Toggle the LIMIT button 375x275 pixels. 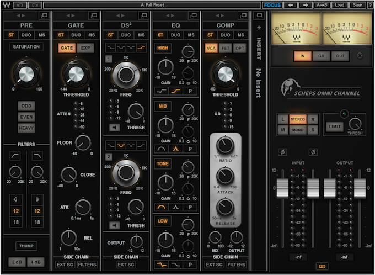334,126
